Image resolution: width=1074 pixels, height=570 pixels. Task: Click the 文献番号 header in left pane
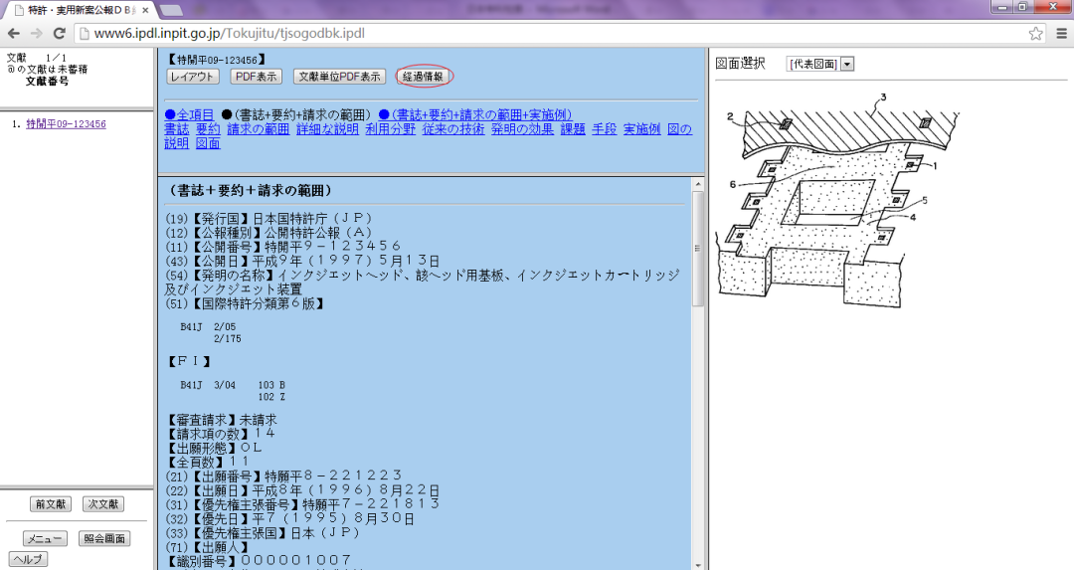(48, 81)
